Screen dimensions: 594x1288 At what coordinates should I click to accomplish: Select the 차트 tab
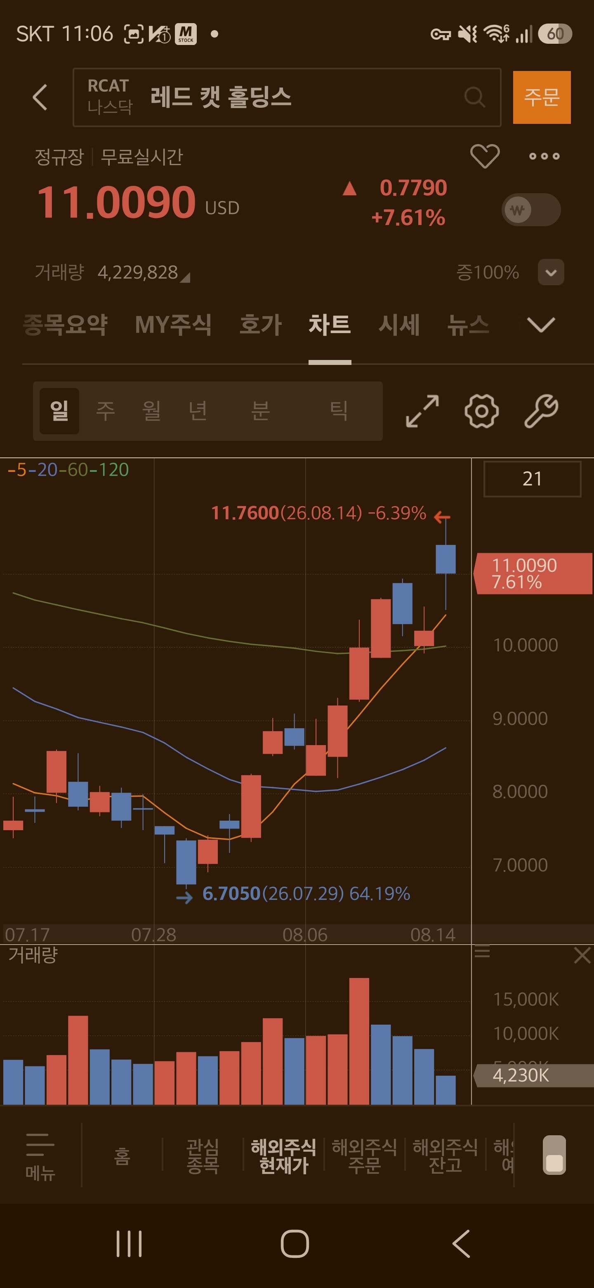(330, 325)
